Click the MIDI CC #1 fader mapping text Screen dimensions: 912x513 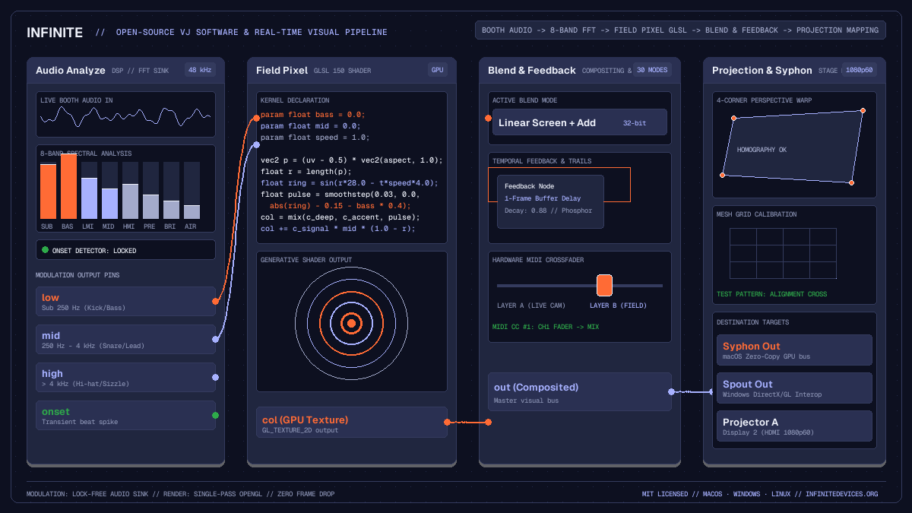545,328
